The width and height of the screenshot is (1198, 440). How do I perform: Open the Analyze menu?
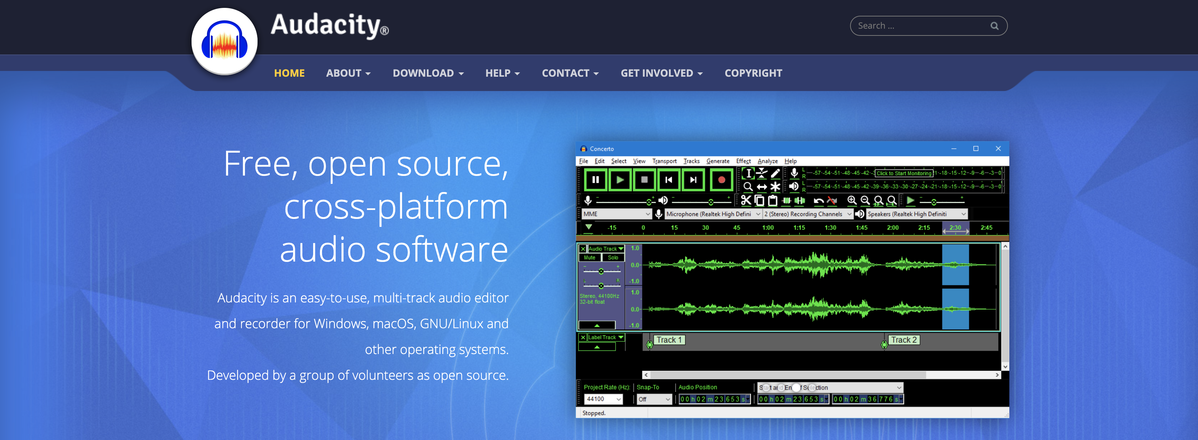[767, 161]
